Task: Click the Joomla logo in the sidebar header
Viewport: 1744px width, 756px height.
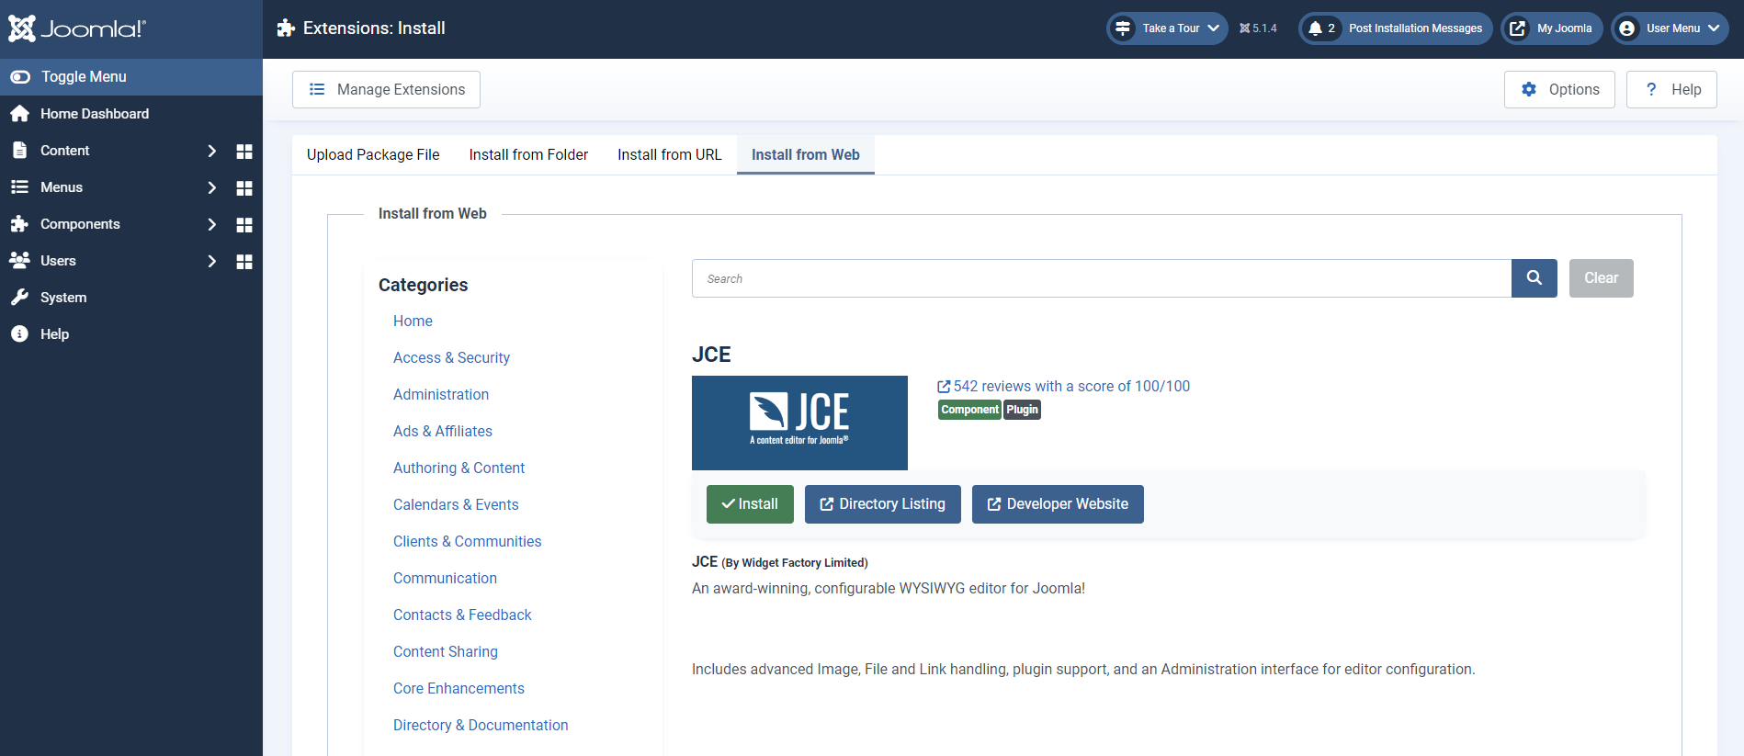Action: 77,28
